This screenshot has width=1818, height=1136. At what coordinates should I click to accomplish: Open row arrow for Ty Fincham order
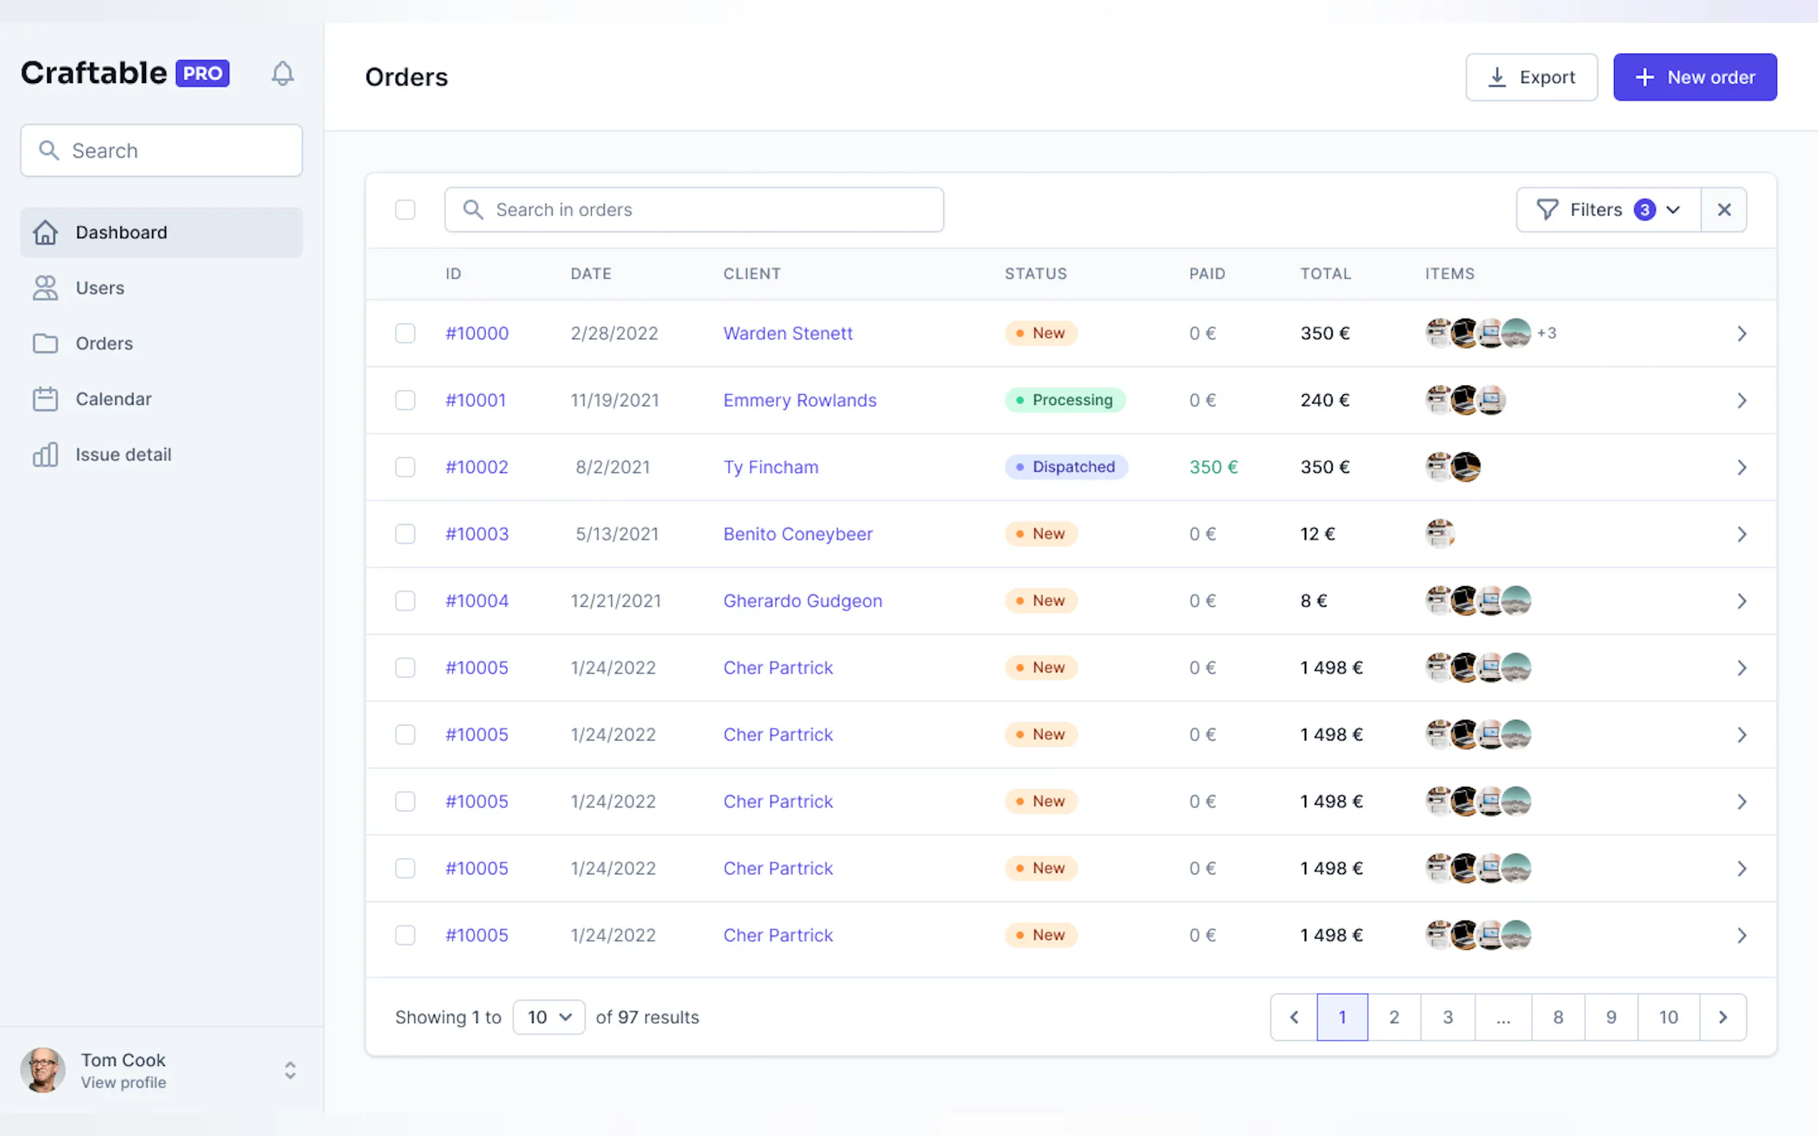click(x=1741, y=467)
